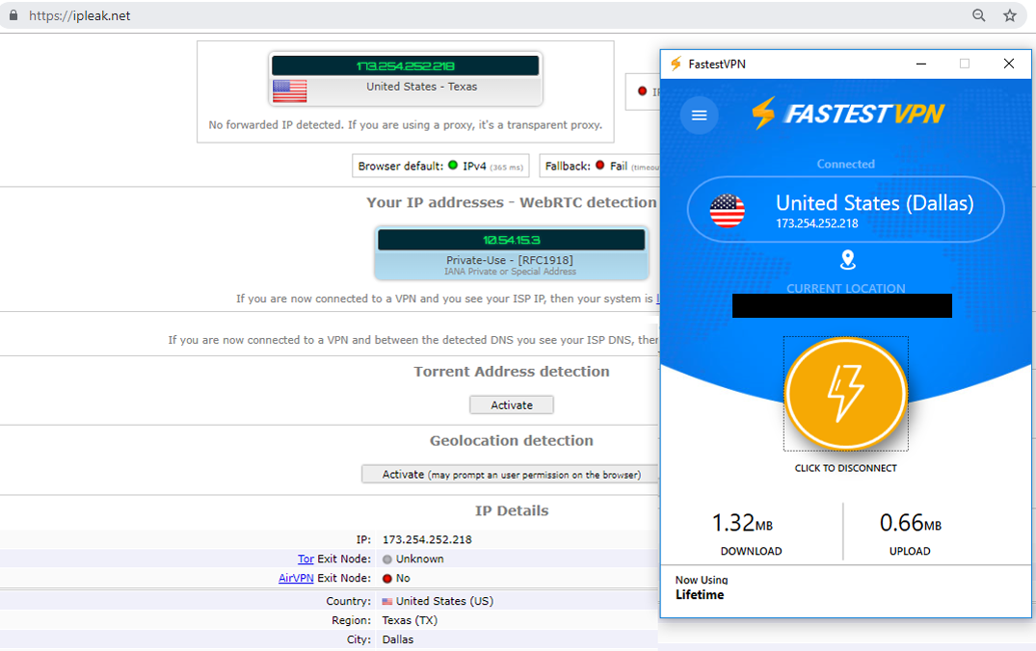Click the zoom magnifier icon in address bar

978,15
